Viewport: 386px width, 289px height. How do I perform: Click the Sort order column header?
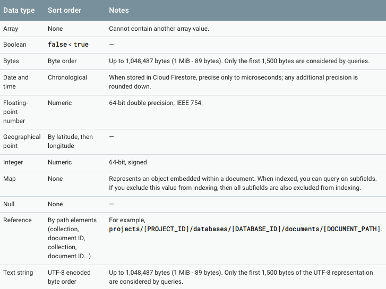(x=64, y=10)
